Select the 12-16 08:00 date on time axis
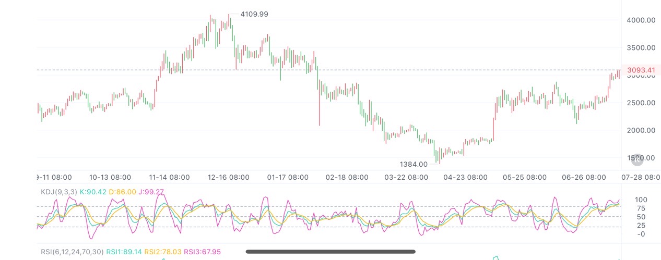 coord(228,177)
